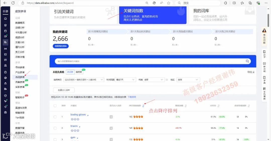Open split screen icon in browser toolbar
The image size is (271, 141).
(234, 3)
